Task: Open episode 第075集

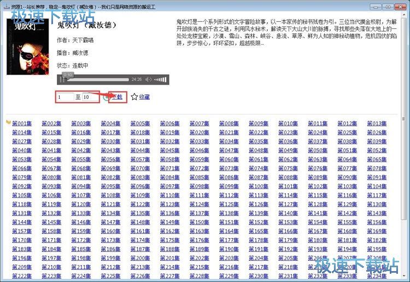Action: tap(288, 168)
